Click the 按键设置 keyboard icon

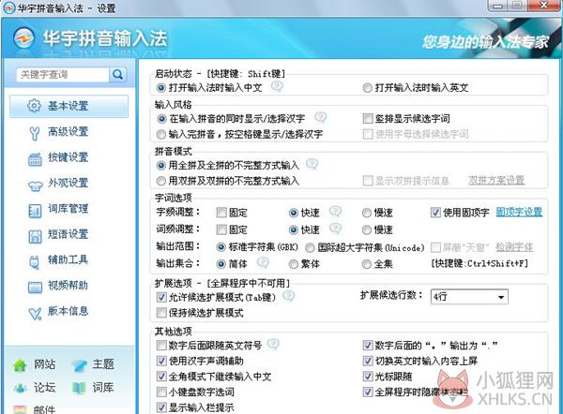(35, 159)
